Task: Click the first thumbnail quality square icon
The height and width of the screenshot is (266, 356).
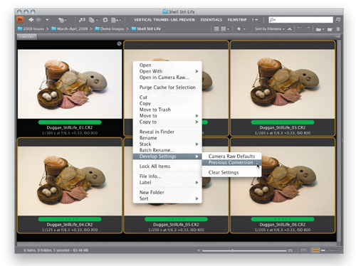Action: pyautogui.click(x=216, y=29)
